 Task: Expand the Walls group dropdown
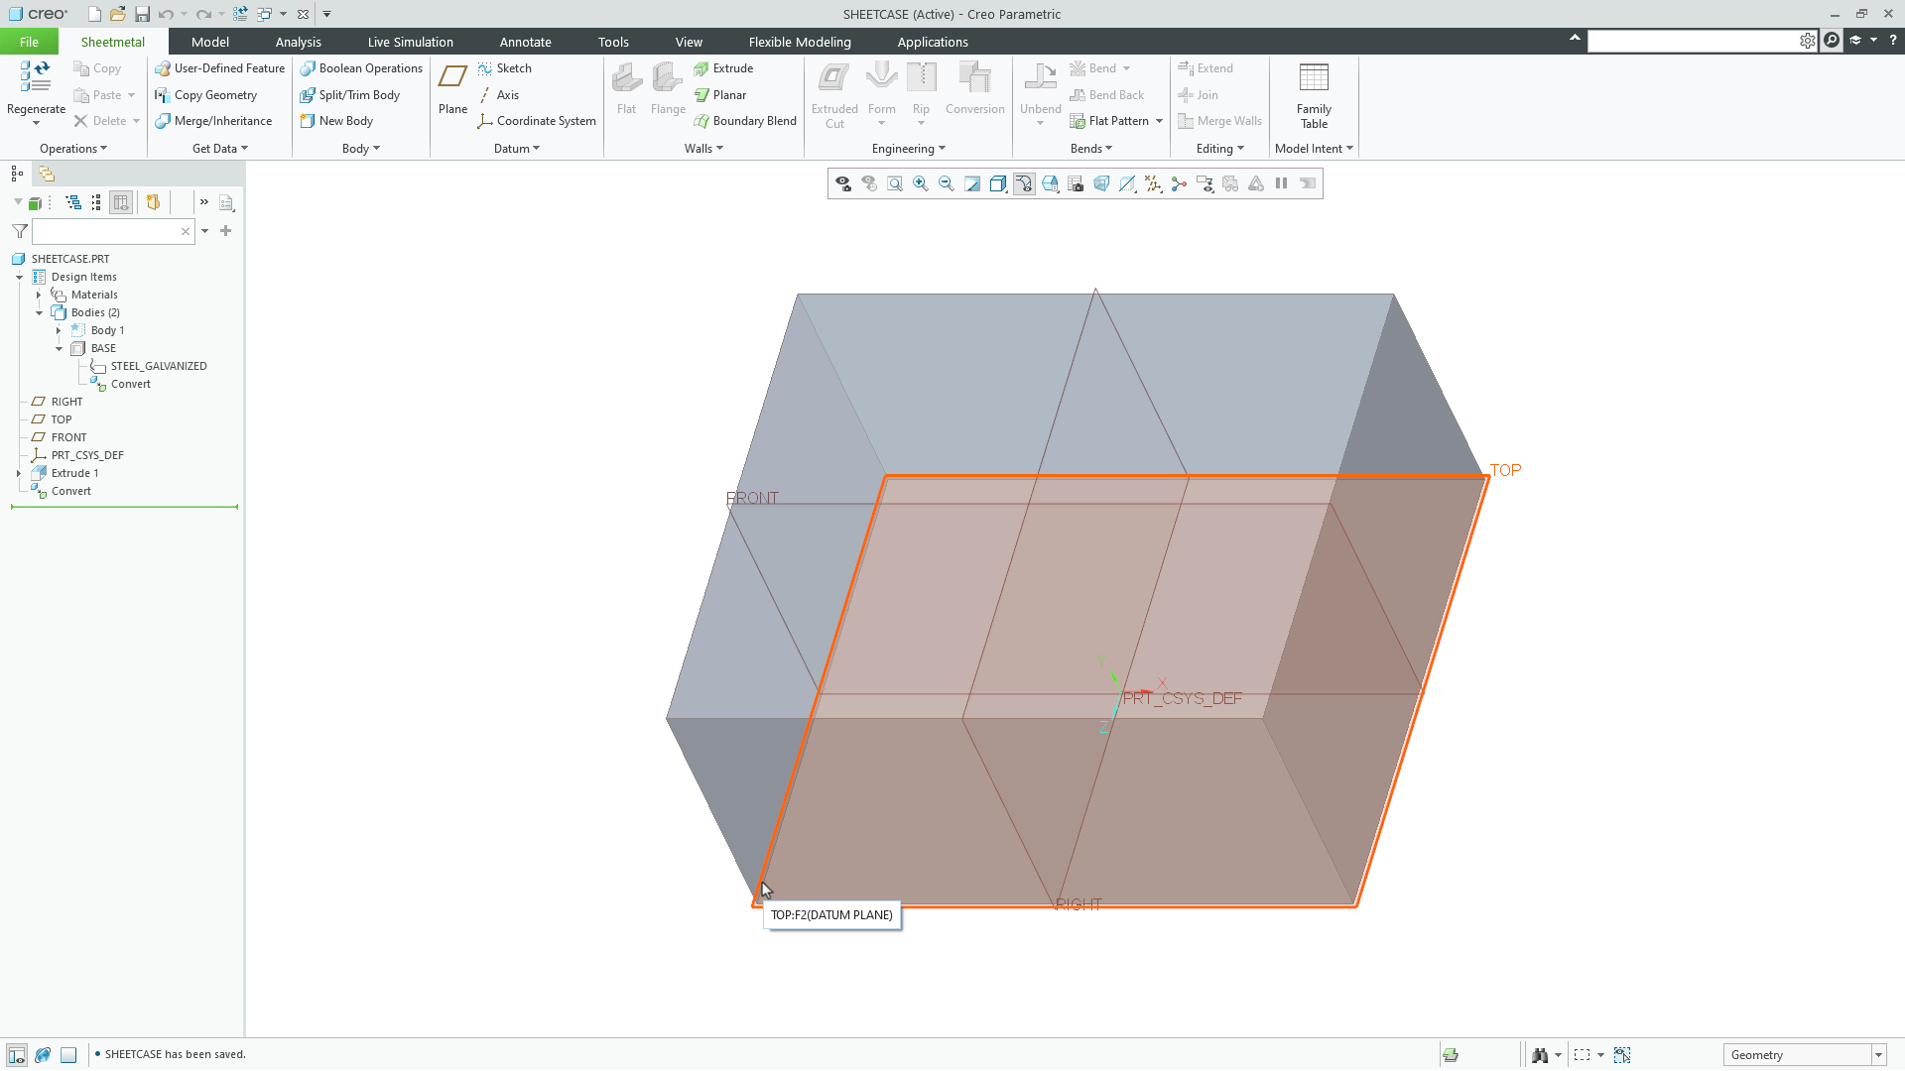point(703,149)
